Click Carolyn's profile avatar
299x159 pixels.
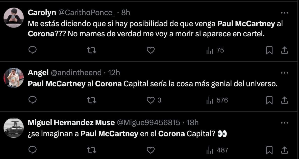[x=14, y=18]
